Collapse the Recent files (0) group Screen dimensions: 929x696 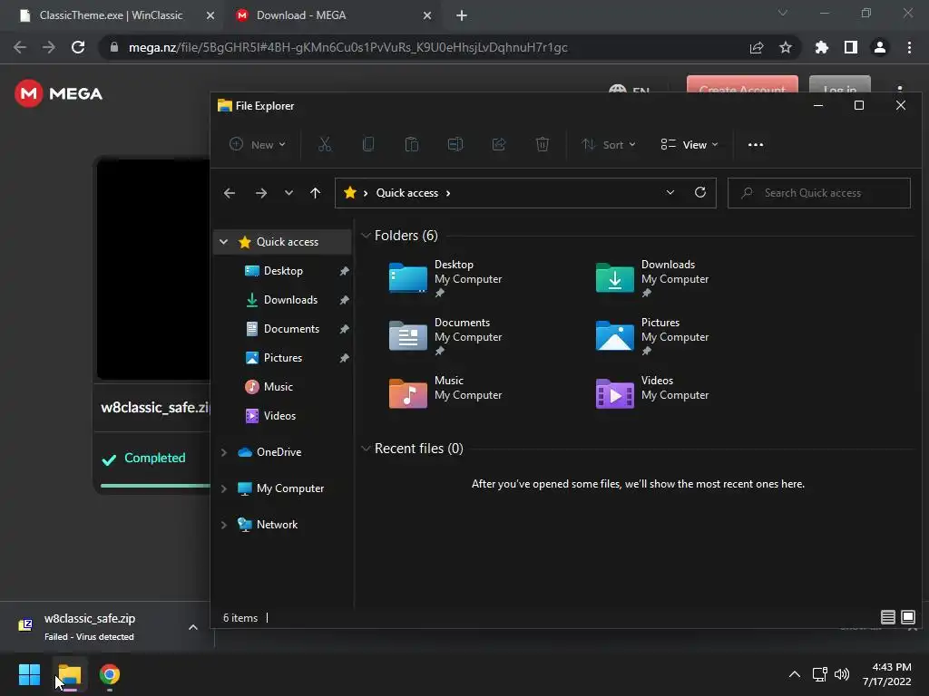click(x=366, y=449)
